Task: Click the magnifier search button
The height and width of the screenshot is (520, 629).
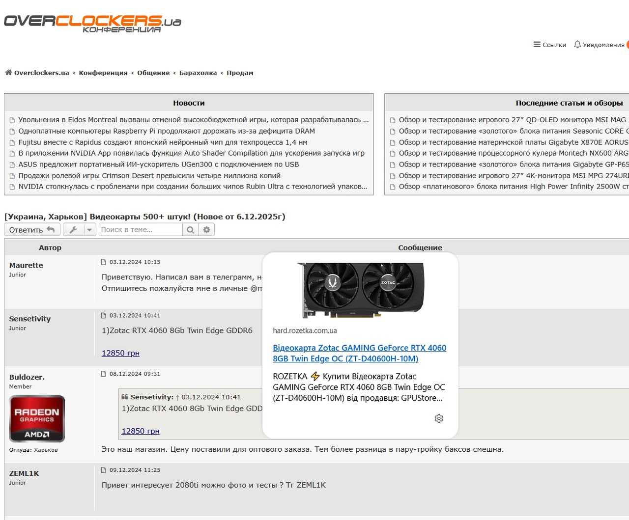Action: point(191,230)
